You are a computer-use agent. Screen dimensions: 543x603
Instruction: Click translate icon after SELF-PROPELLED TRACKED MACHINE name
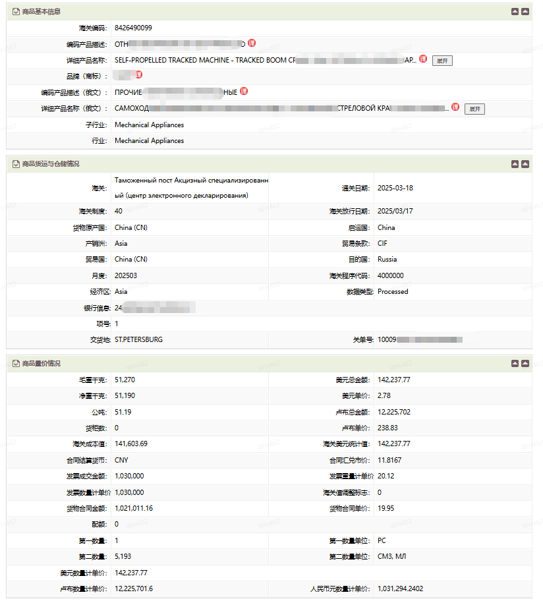point(423,59)
